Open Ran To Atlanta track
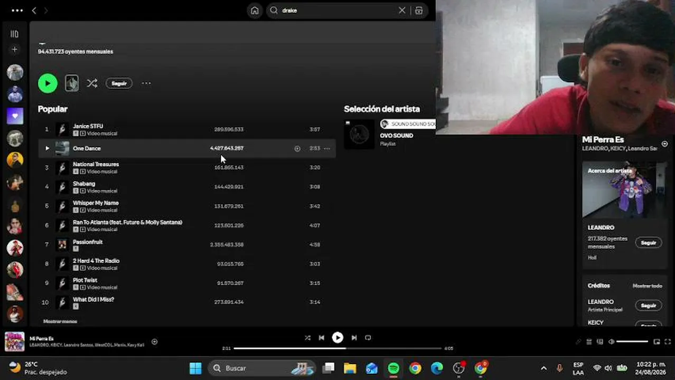The image size is (675, 380). pos(127,222)
